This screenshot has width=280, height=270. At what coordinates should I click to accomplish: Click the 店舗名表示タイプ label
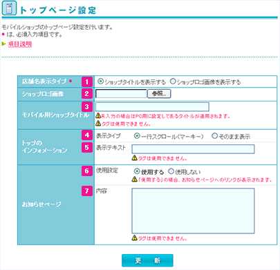pos(44,81)
